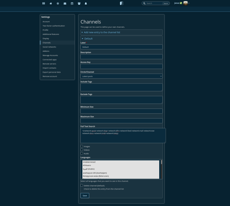
Task: Open the community circle icon in navbar
Action: click(58, 3)
